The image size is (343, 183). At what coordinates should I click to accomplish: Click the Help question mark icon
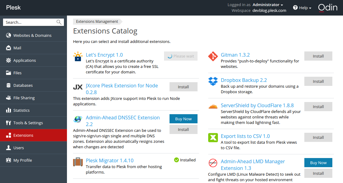pos(295,8)
